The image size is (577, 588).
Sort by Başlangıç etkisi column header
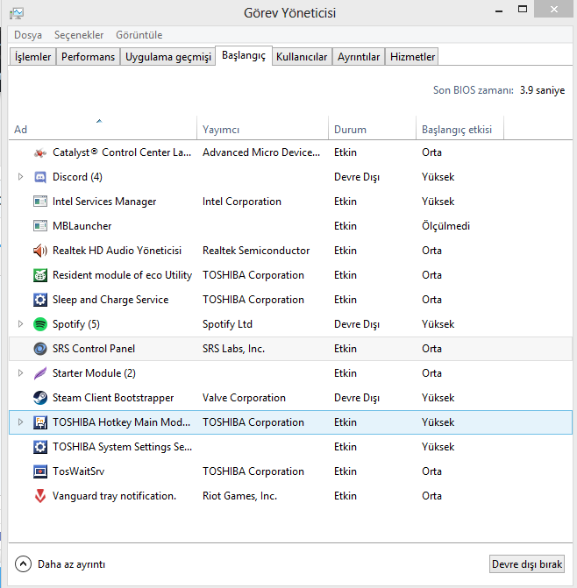point(457,130)
